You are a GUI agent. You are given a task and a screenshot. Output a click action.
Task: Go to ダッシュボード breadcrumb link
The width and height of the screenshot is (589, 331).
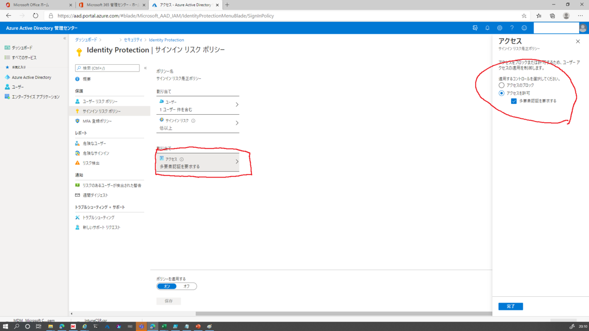[x=86, y=40]
